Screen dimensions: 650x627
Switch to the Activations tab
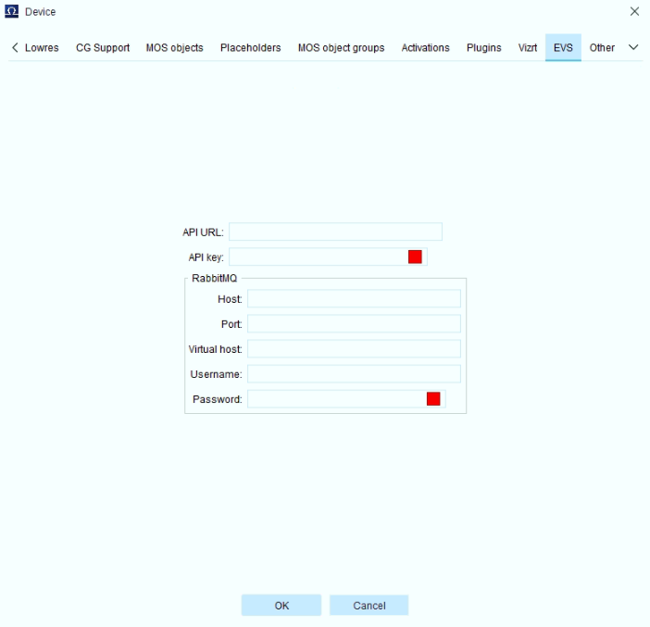coord(425,47)
